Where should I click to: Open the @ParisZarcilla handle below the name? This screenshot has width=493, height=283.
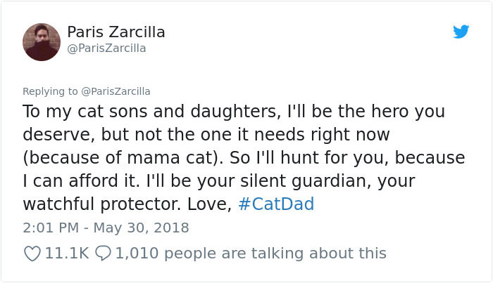tap(106, 48)
